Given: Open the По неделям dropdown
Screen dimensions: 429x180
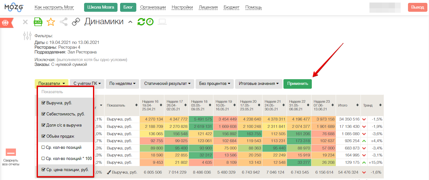Looking at the screenshot, I should pos(122,84).
